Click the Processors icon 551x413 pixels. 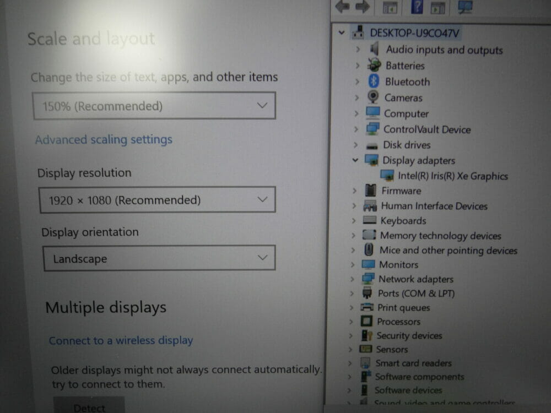(366, 320)
